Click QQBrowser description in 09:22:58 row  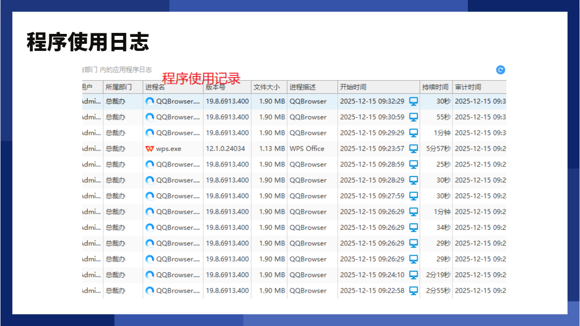coord(308,291)
